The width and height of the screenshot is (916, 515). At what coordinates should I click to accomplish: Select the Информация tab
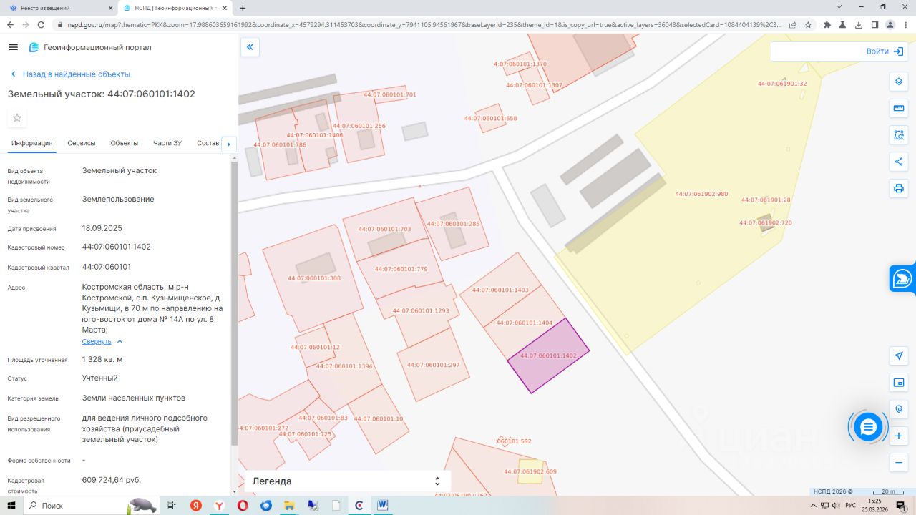pos(31,143)
